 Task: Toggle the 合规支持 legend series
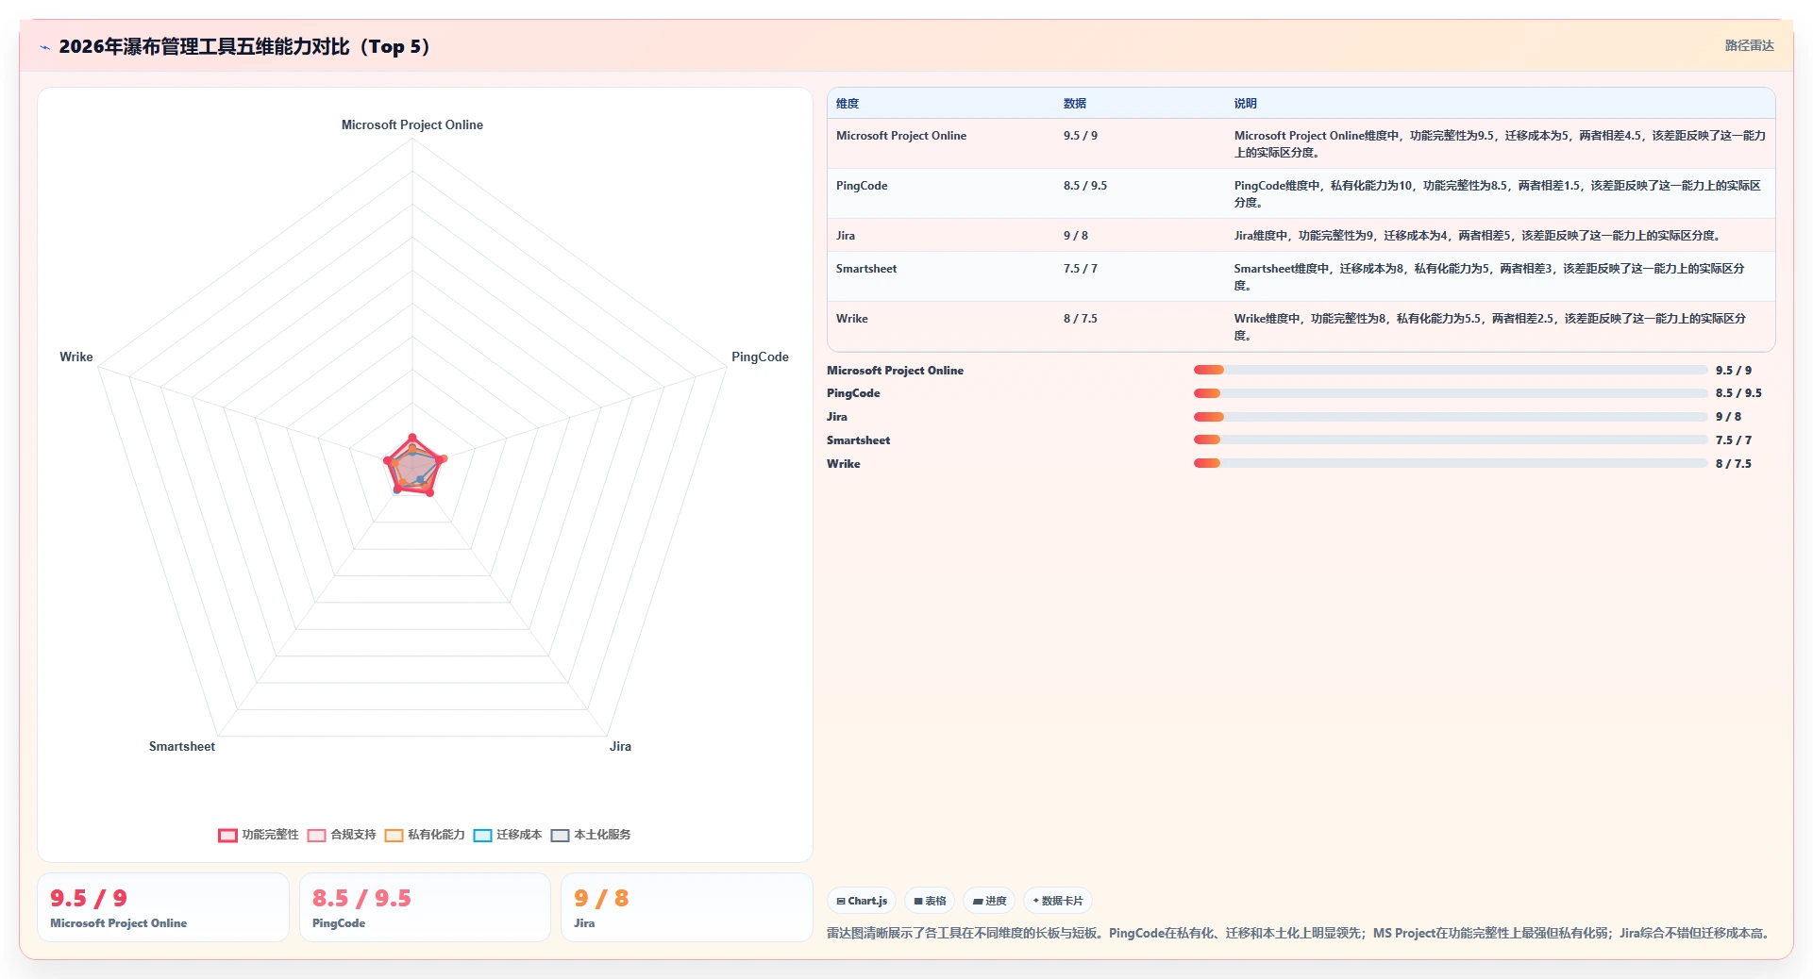[342, 835]
